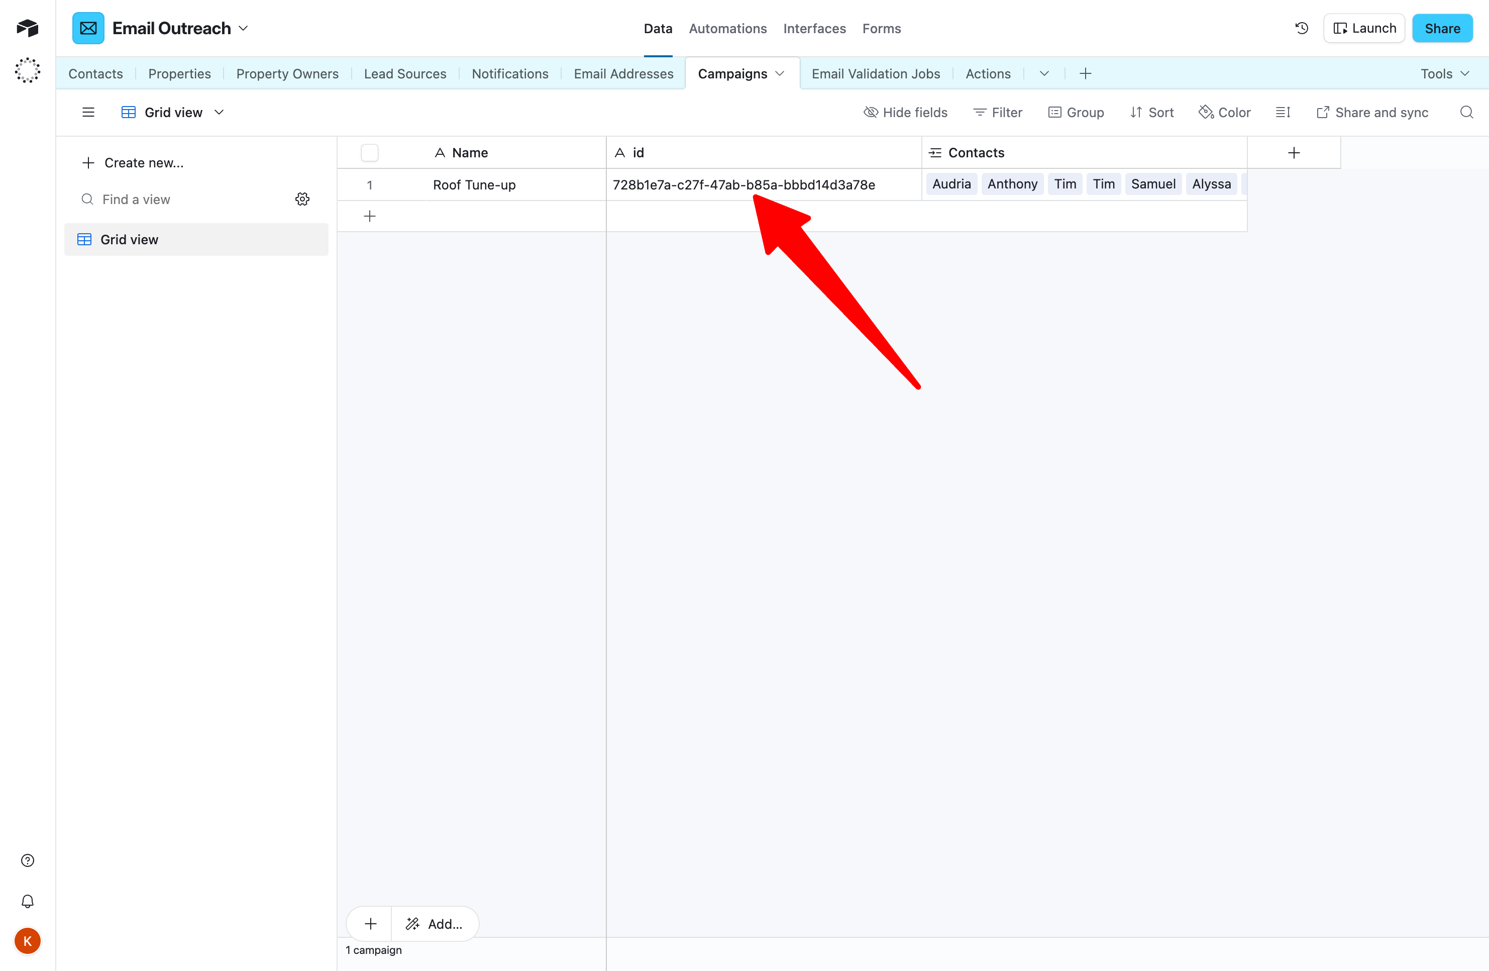1489x971 pixels.
Task: Click the Launch button
Action: (x=1364, y=28)
